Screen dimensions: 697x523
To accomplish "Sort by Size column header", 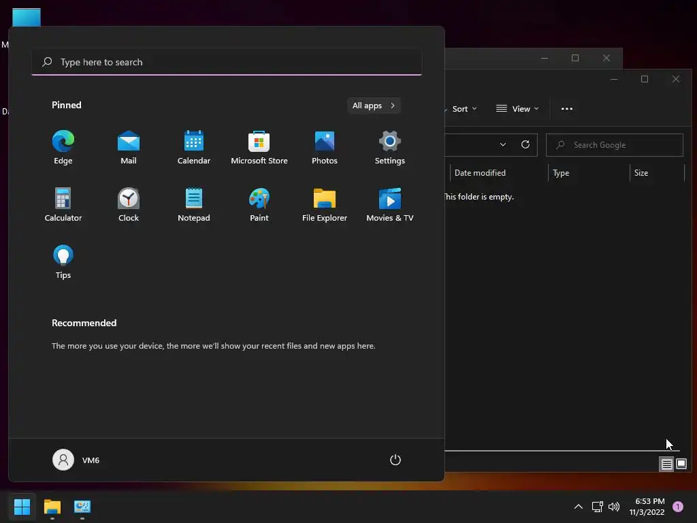I will point(657,173).
